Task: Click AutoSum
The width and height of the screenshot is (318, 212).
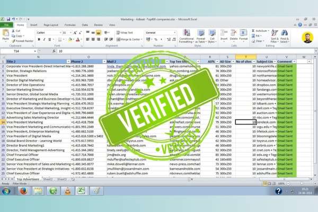Action: coord(260,31)
